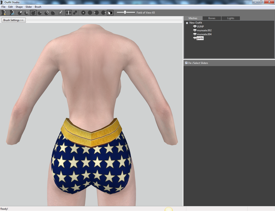This screenshot has width=275, height=211.
Task: Expand Brush Settings panel
Action: [x=14, y=20]
